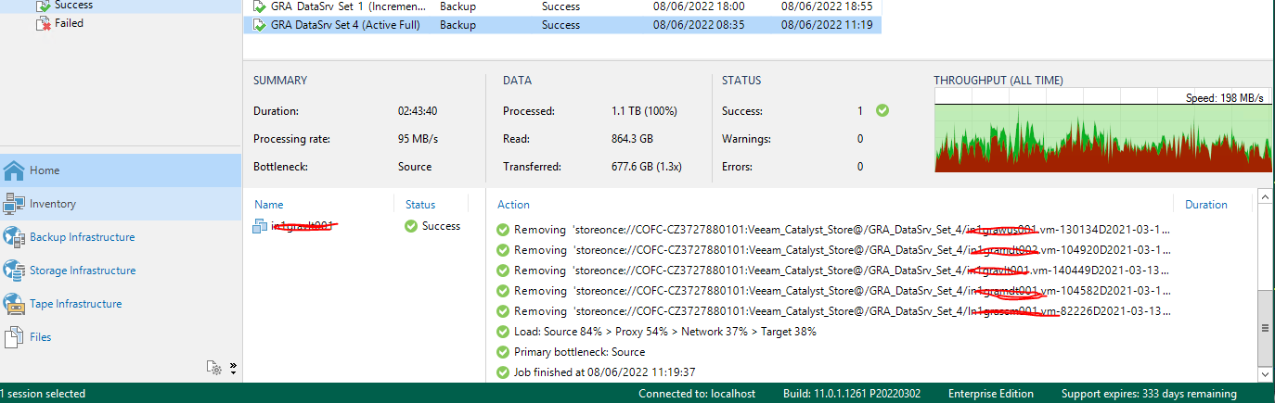Click the Connected to: localhost status entry
This screenshot has height=403, width=1275.
(x=697, y=394)
